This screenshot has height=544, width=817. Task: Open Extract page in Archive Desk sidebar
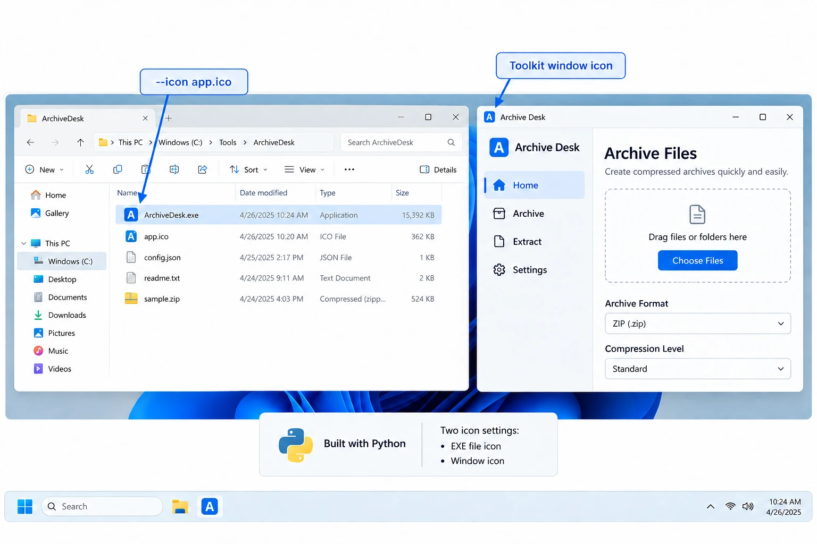coord(534,242)
